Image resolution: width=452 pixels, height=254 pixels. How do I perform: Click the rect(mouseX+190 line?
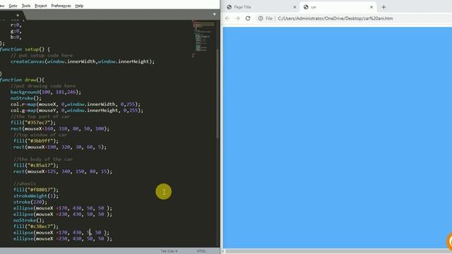tap(59, 147)
